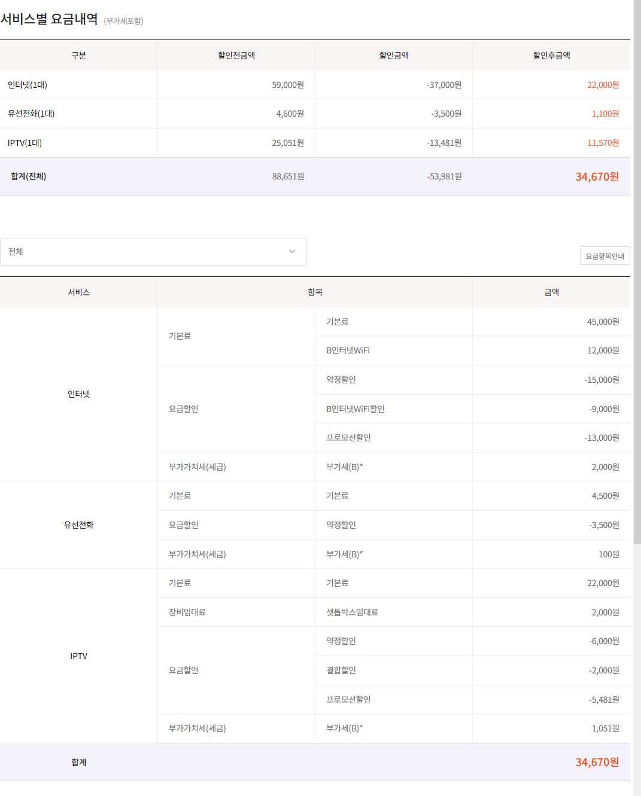
Task: Select the 항목 column header
Action: [x=315, y=292]
